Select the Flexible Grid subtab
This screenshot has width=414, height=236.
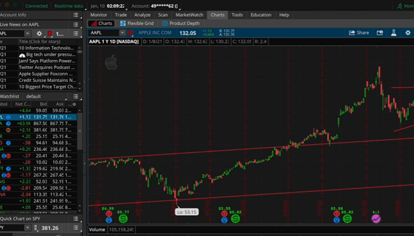tap(137, 23)
